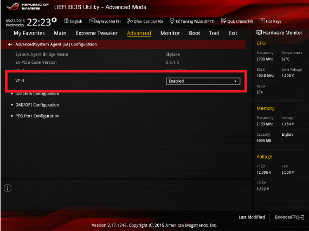The height and width of the screenshot is (231, 309).
Task: Expand Graphics Configuration submenu
Action: (35, 94)
